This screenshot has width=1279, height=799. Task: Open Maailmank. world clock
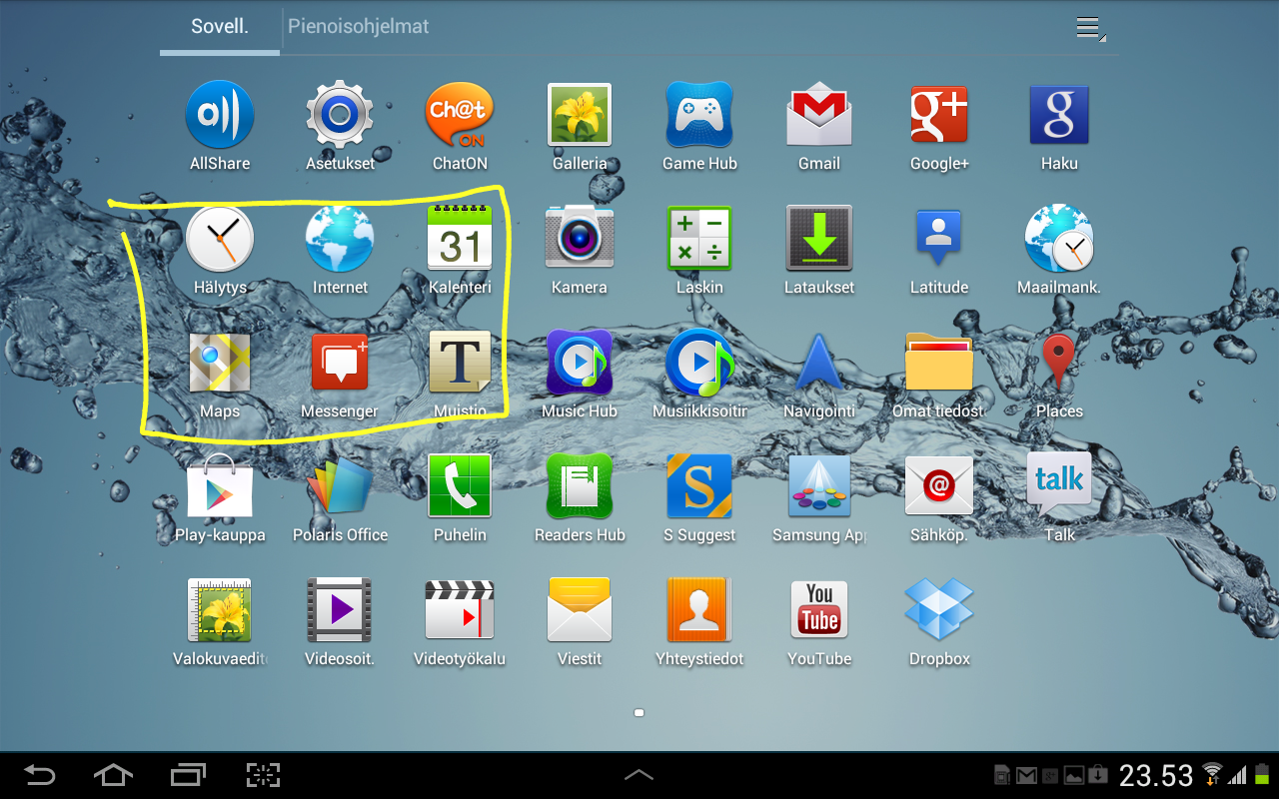pyautogui.click(x=1059, y=239)
